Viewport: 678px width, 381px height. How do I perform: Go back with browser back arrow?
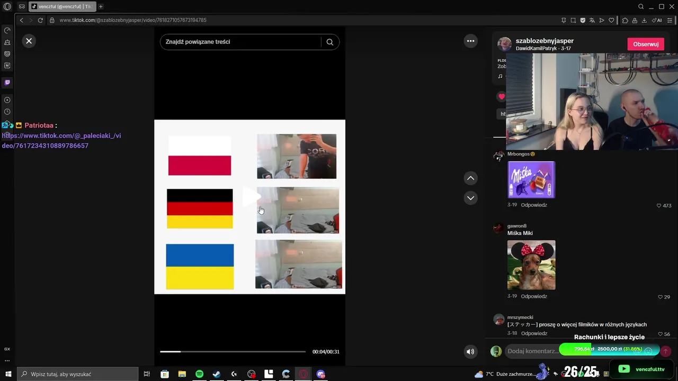(x=21, y=20)
